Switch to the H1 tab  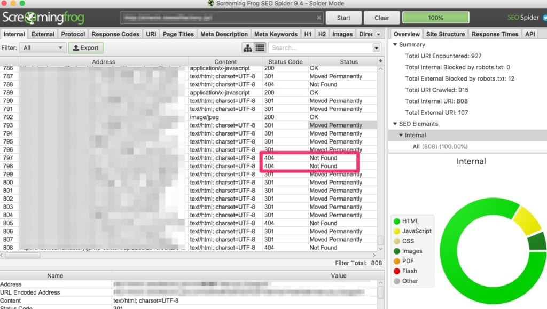[308, 34]
